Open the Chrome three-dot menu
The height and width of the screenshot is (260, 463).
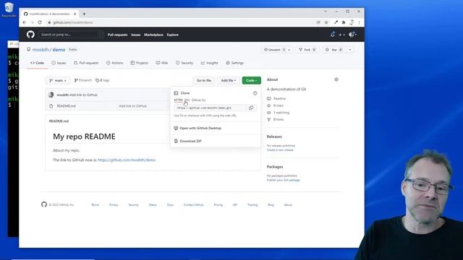pyautogui.click(x=359, y=22)
